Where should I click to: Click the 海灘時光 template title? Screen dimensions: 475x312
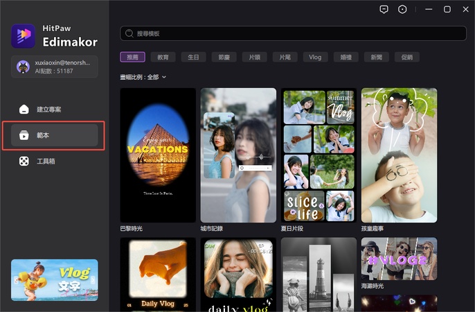click(373, 286)
